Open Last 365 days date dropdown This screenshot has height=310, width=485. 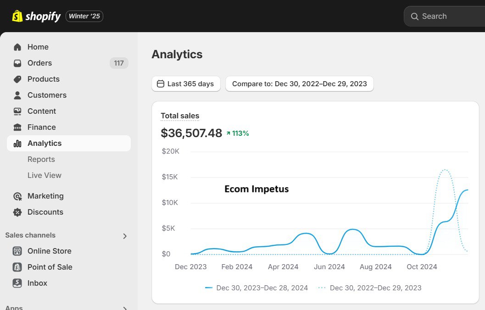[186, 84]
